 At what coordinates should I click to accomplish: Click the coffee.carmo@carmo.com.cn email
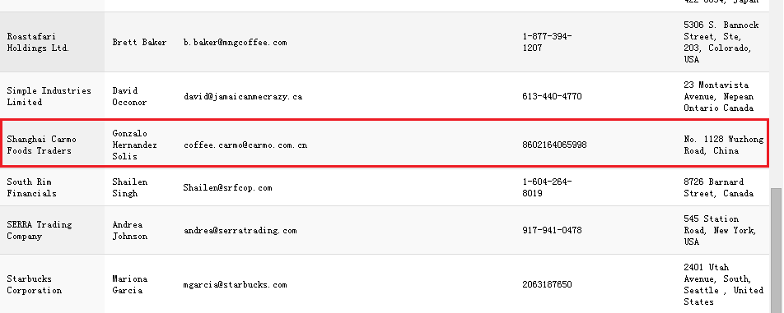pos(245,145)
